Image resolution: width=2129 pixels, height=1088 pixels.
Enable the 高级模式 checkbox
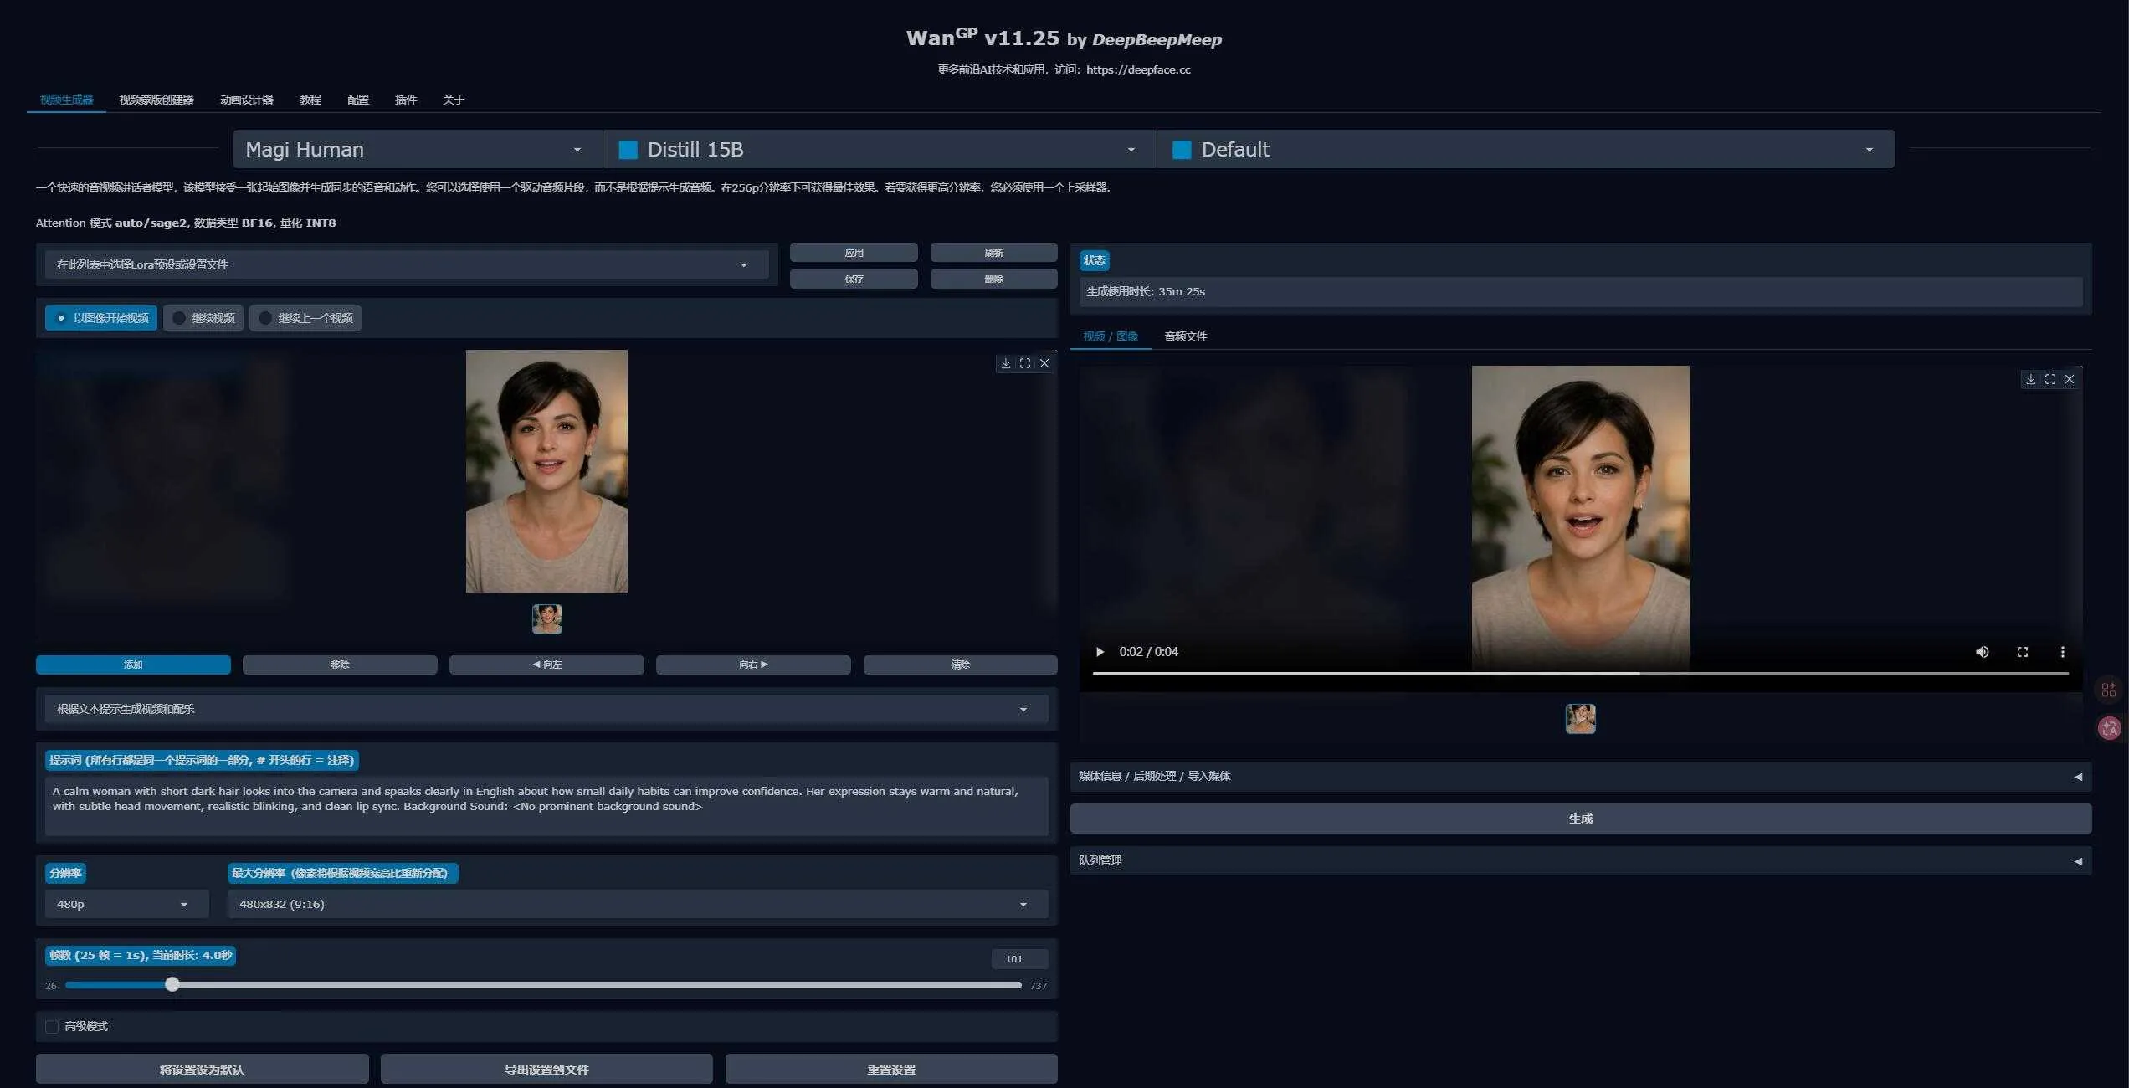(52, 1025)
